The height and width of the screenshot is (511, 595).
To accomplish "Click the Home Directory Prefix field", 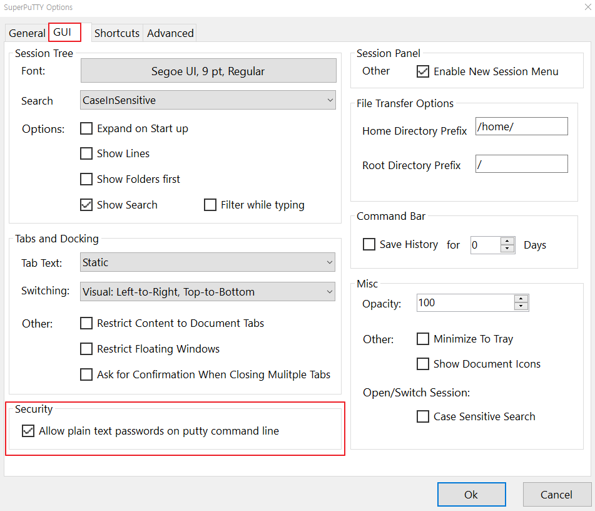I will (x=522, y=126).
